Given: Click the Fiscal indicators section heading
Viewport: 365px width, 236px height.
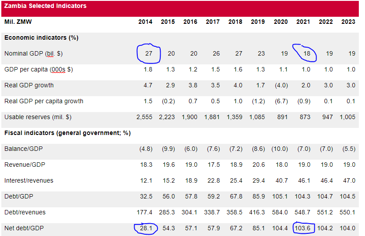Looking at the screenshot, I should (68, 133).
